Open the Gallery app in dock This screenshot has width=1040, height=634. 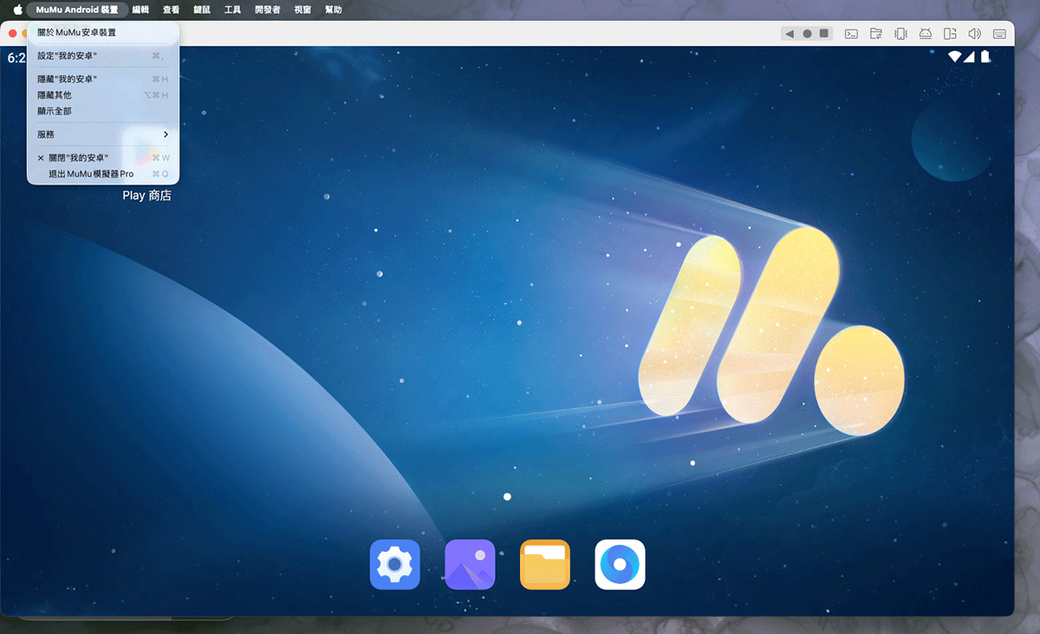(470, 565)
